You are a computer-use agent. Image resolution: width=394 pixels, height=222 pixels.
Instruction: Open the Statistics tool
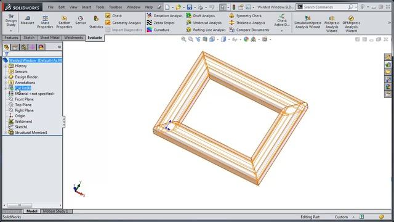coord(96,22)
